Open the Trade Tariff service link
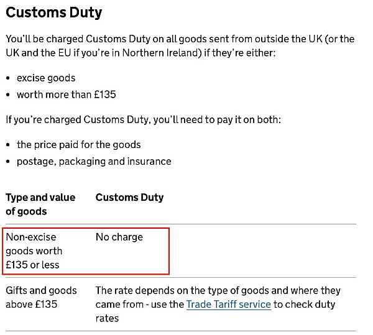The width and height of the screenshot is (373, 335). [x=228, y=305]
